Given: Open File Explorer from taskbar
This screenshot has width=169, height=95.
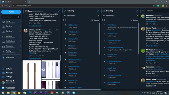Looking at the screenshot, I should click(8, 93).
